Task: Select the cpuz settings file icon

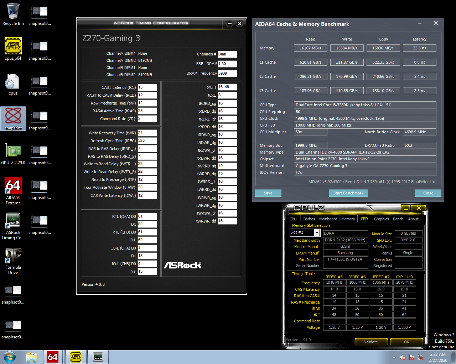Action: [13, 84]
